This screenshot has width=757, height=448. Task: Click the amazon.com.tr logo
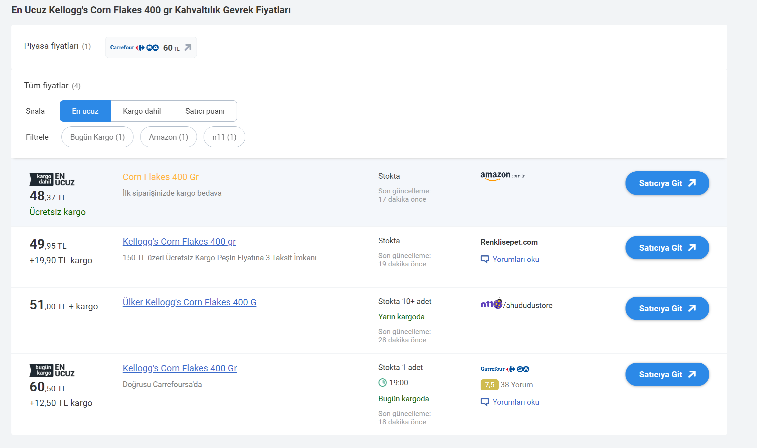[x=503, y=176]
